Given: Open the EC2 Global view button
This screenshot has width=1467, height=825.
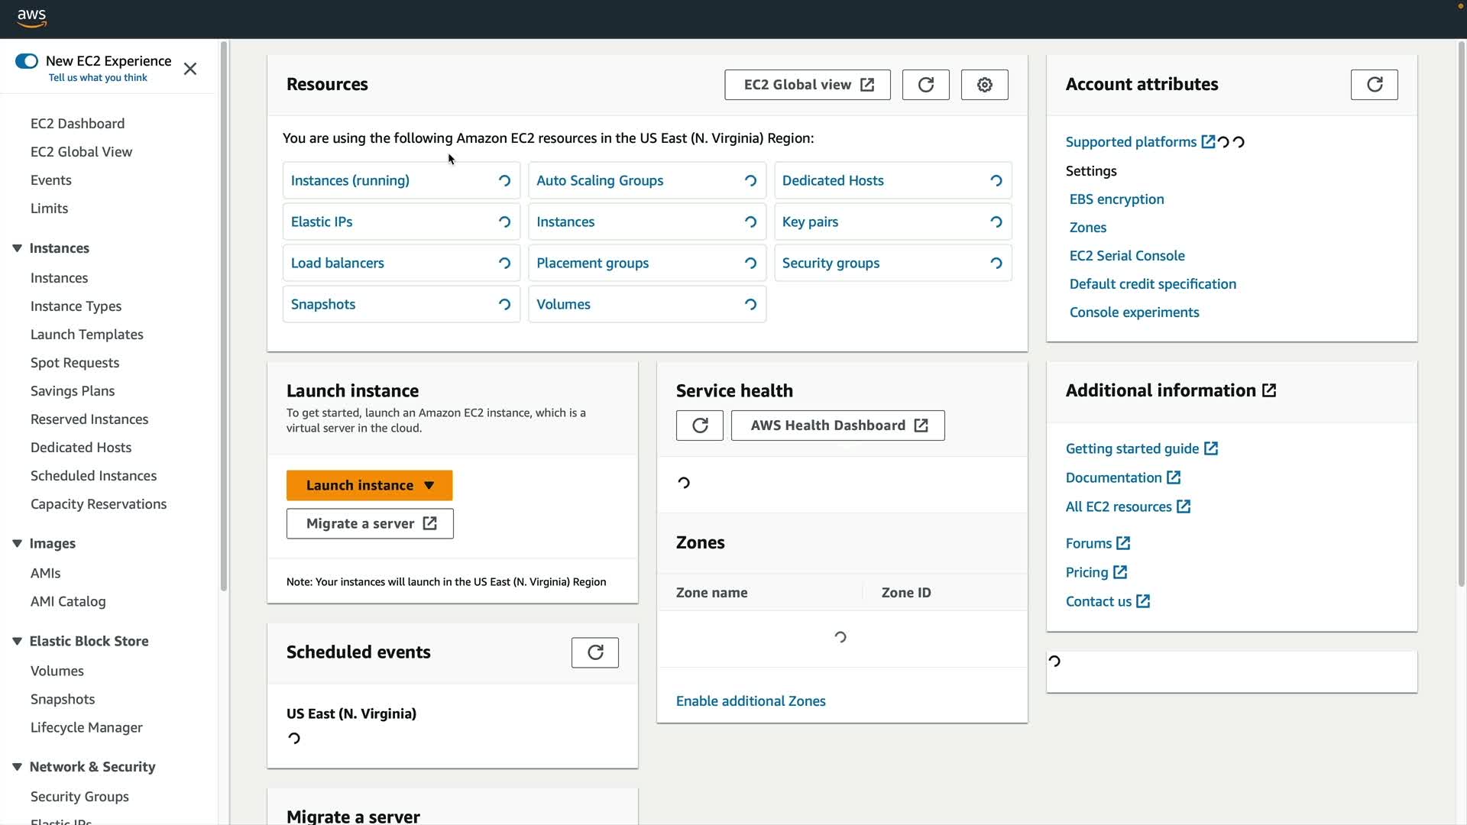Looking at the screenshot, I should pos(807,85).
